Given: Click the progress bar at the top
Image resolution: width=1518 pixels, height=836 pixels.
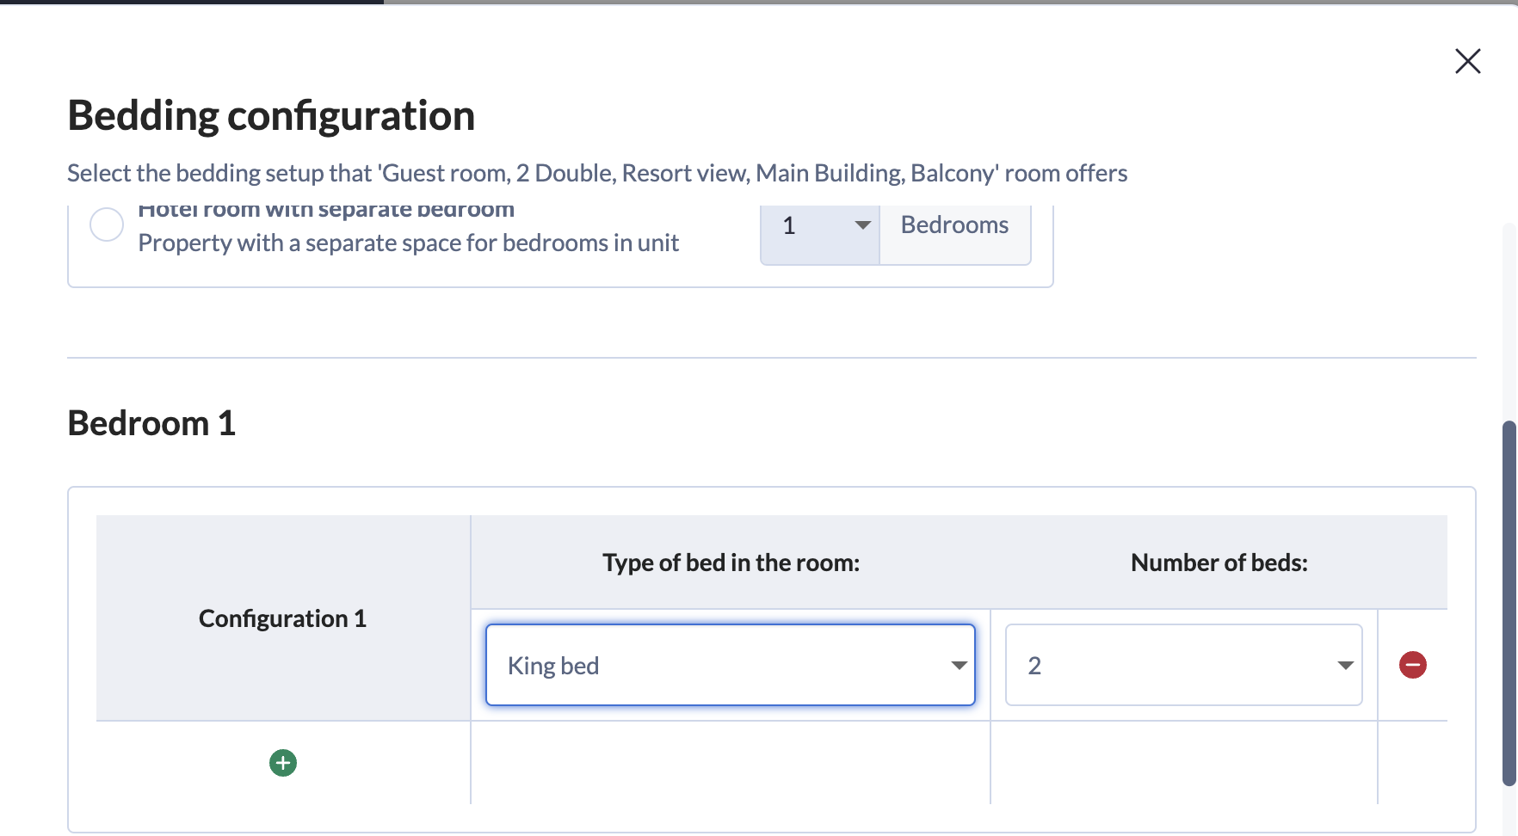Looking at the screenshot, I should pyautogui.click(x=757, y=3).
